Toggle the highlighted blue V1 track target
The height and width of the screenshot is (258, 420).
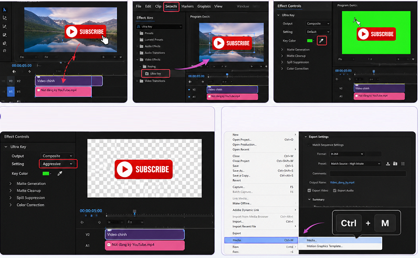pos(10,91)
